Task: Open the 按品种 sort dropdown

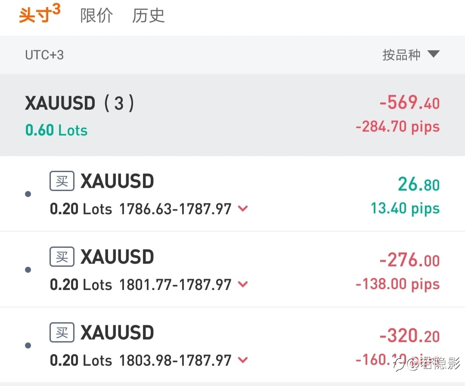Action: pyautogui.click(x=411, y=55)
